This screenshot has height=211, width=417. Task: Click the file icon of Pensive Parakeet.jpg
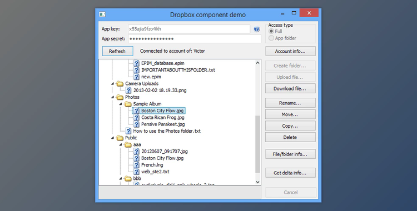click(x=136, y=124)
